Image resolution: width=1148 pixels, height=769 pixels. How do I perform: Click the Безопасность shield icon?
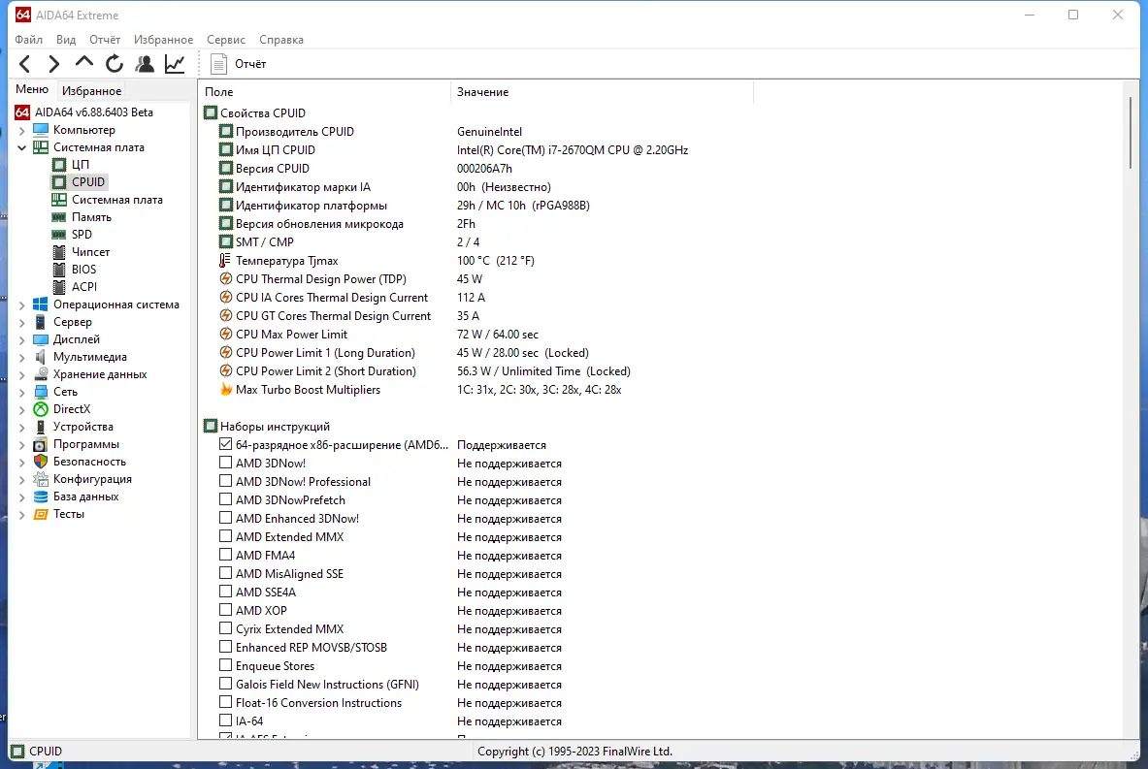(41, 462)
